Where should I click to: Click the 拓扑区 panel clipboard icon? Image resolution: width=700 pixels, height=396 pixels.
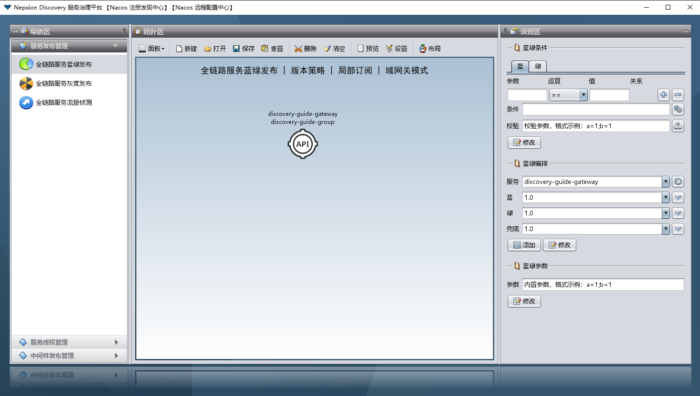(x=138, y=31)
